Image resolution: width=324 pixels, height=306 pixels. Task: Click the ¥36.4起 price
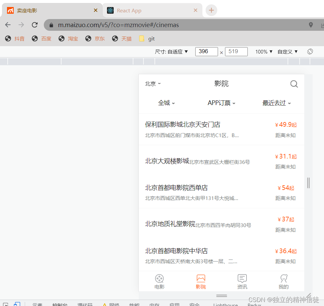tap(286, 251)
